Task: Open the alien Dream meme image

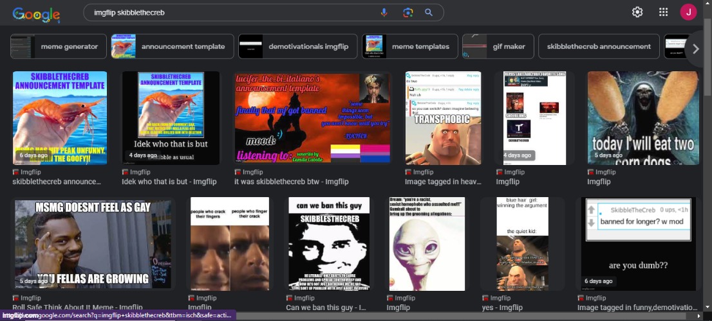Action: tap(427, 244)
